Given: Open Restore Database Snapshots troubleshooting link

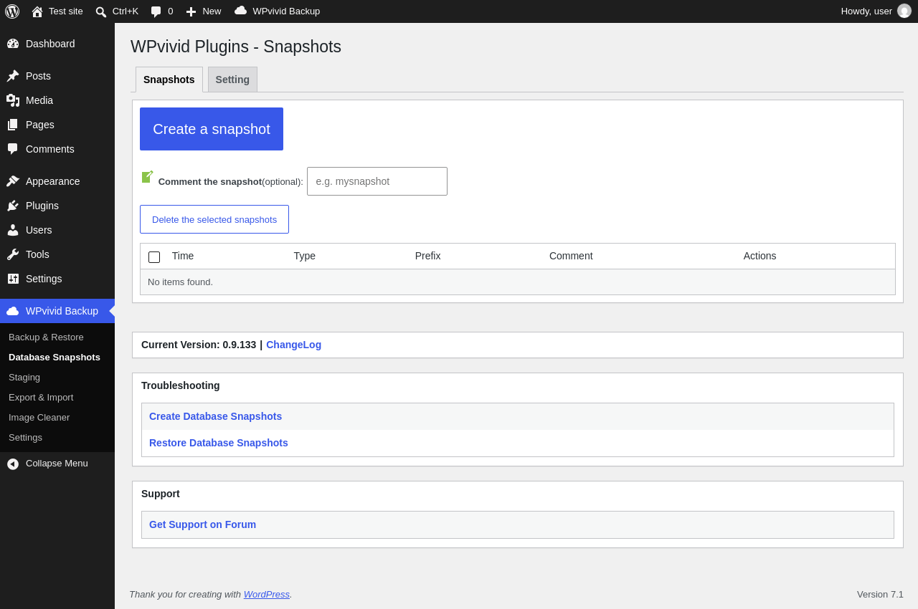Looking at the screenshot, I should pos(219,443).
